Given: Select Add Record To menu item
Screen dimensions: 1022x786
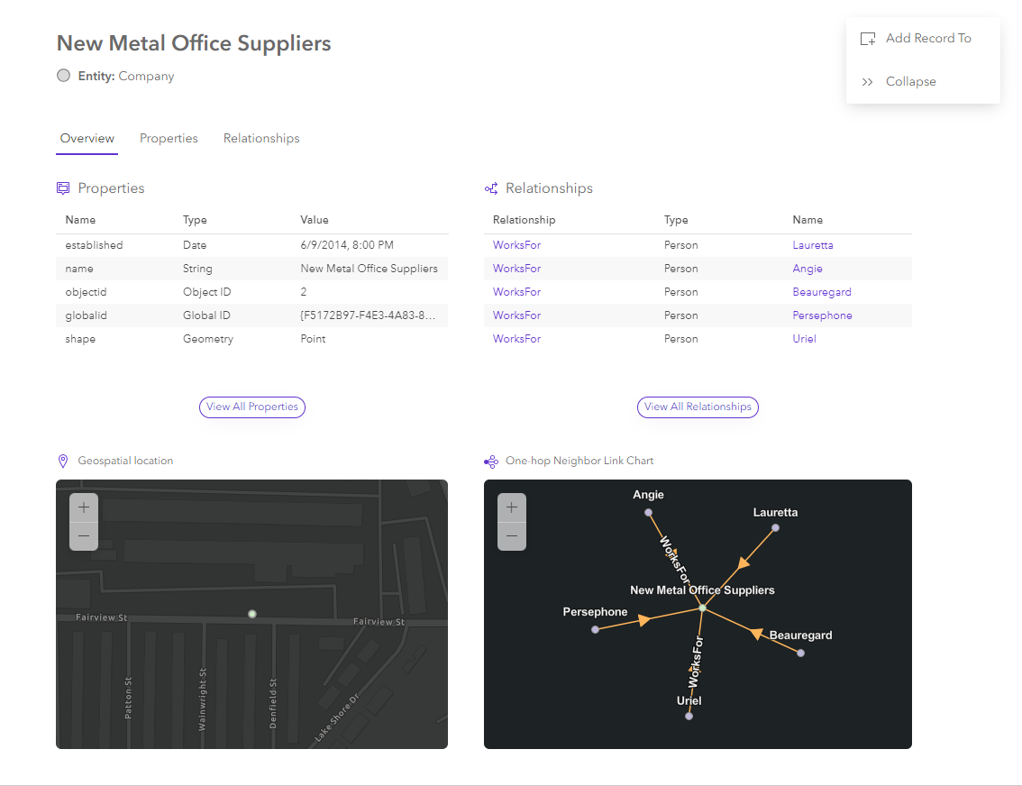Looking at the screenshot, I should [926, 38].
